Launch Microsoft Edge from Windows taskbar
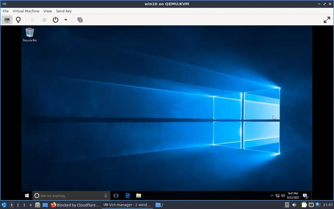The image size is (334, 209). pos(128,195)
